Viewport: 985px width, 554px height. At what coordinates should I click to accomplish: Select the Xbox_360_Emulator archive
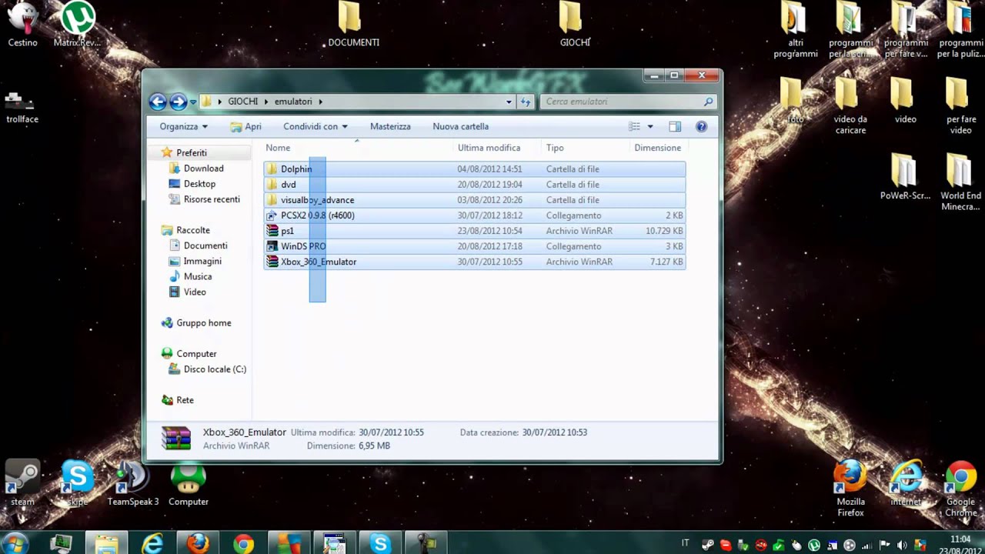[474, 262]
